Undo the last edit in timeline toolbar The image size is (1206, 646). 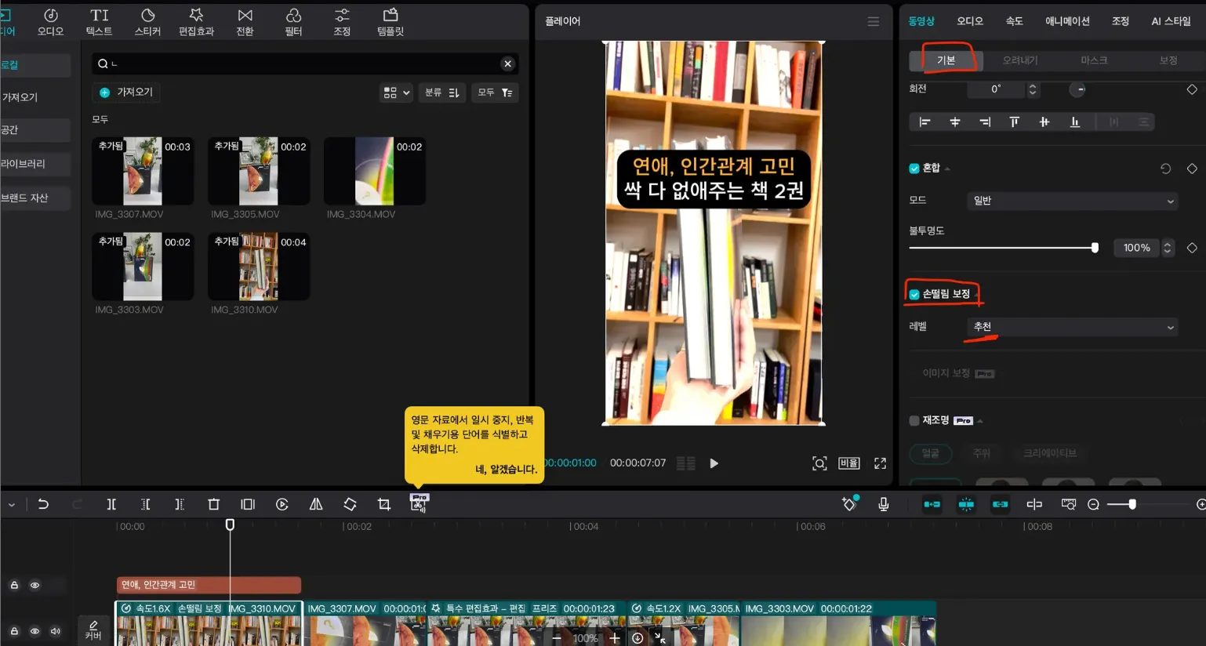[x=43, y=504]
